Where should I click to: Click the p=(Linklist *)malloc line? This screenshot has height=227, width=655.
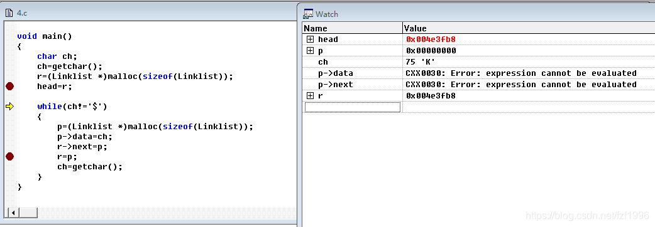(x=155, y=127)
